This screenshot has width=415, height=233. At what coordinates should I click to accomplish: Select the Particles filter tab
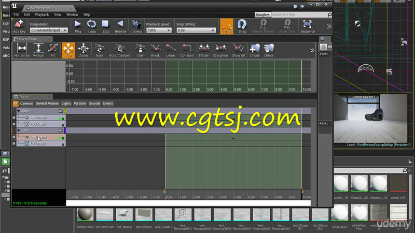[x=80, y=104]
